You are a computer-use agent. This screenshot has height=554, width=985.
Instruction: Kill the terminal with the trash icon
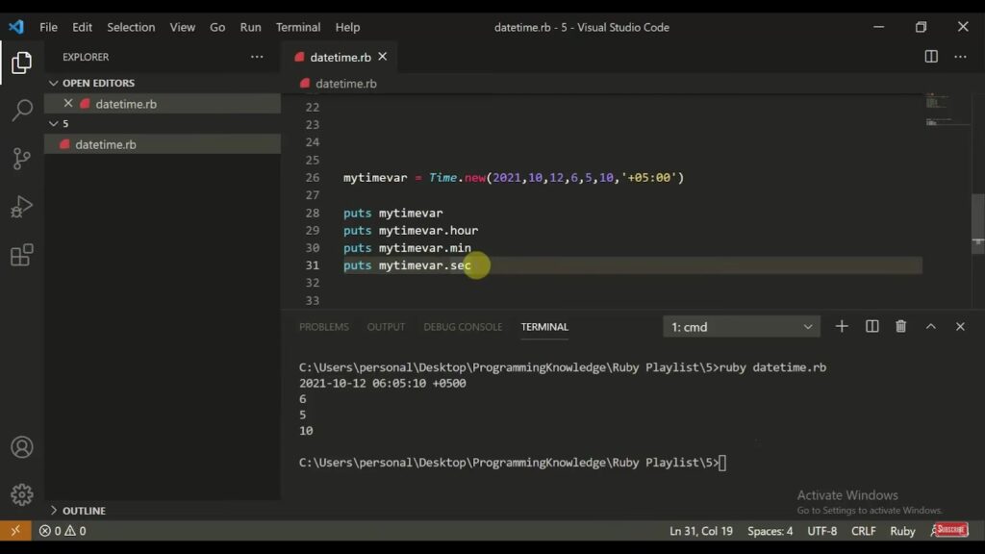900,327
